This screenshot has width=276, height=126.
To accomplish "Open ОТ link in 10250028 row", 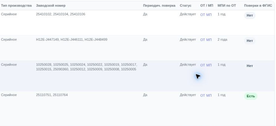I will (x=202, y=65).
